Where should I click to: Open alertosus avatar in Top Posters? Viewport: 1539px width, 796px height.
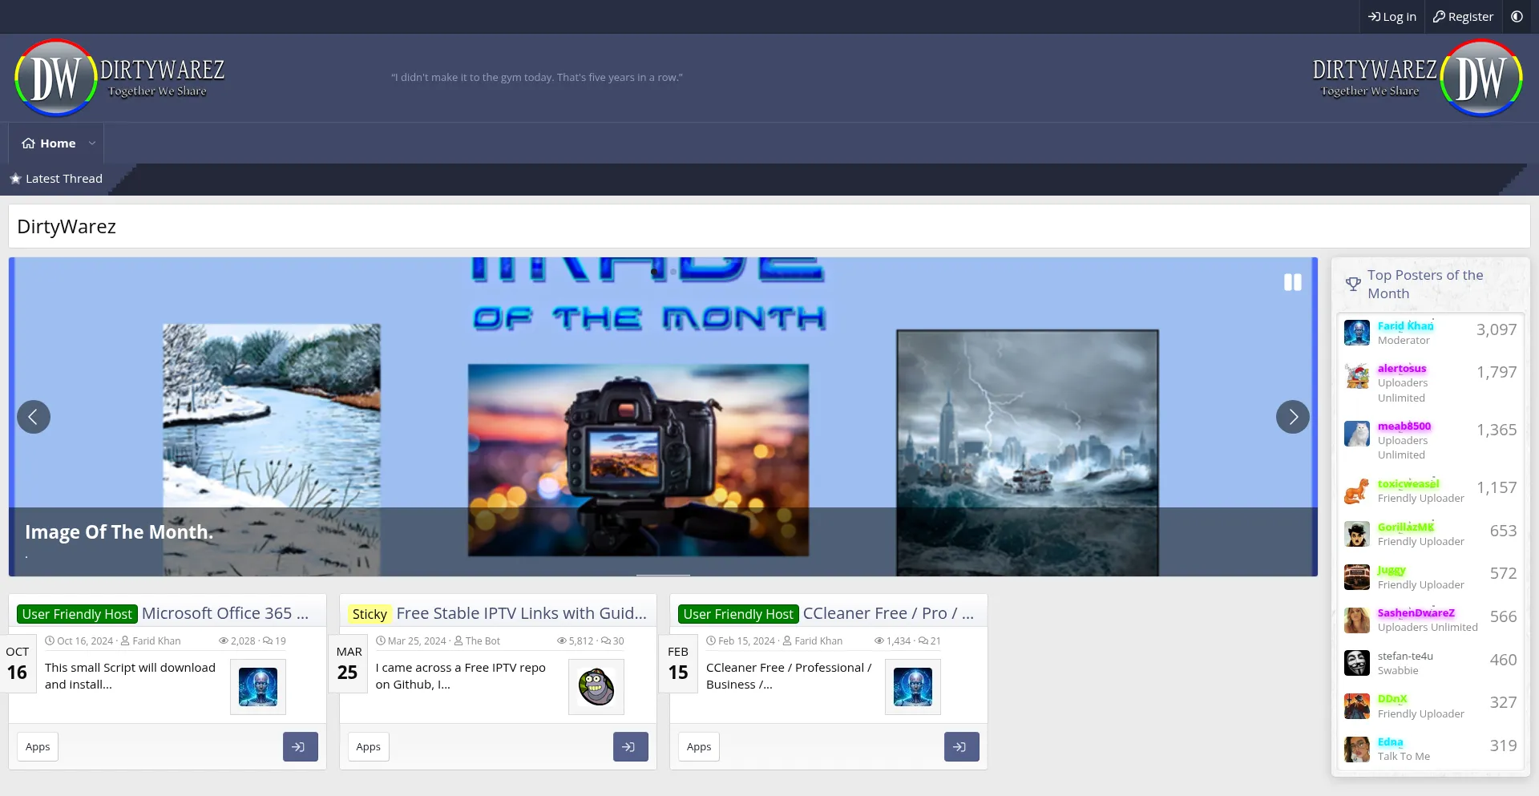[x=1357, y=376]
